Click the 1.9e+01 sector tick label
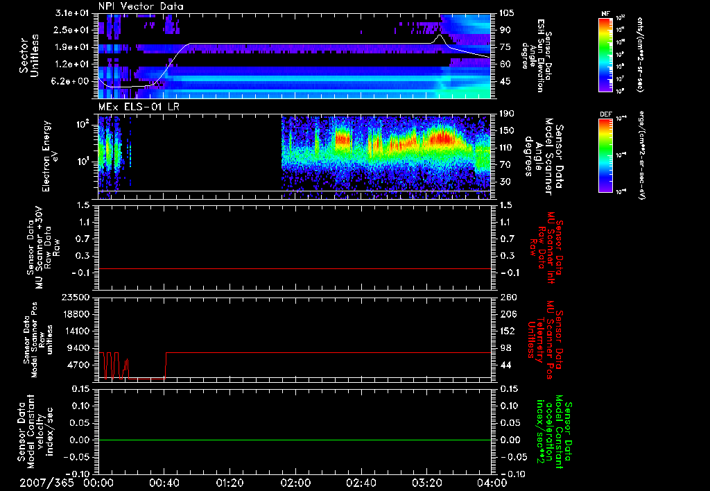 point(73,47)
